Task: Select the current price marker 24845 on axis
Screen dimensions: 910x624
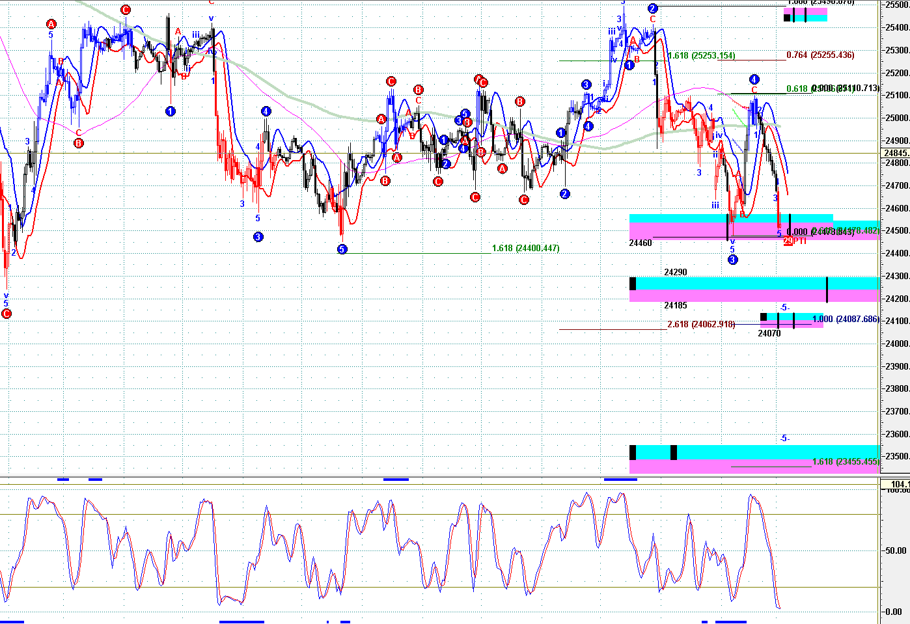Action: pyautogui.click(x=896, y=153)
